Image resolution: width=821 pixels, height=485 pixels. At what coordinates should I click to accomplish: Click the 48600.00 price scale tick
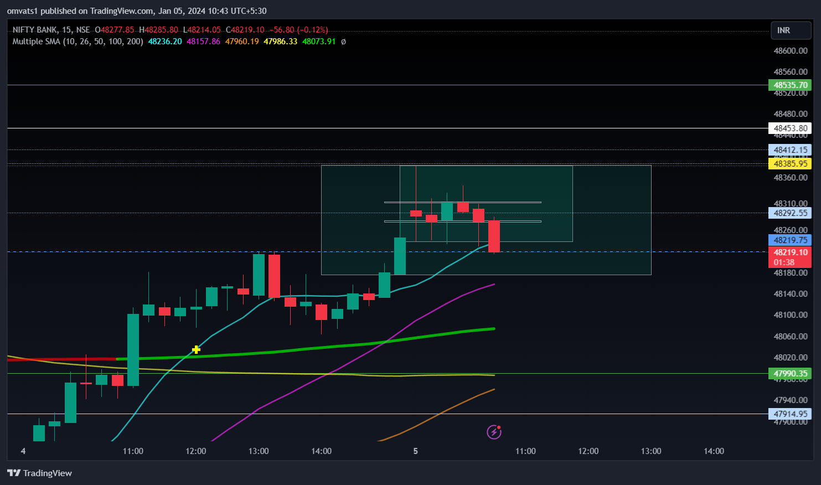(x=791, y=51)
